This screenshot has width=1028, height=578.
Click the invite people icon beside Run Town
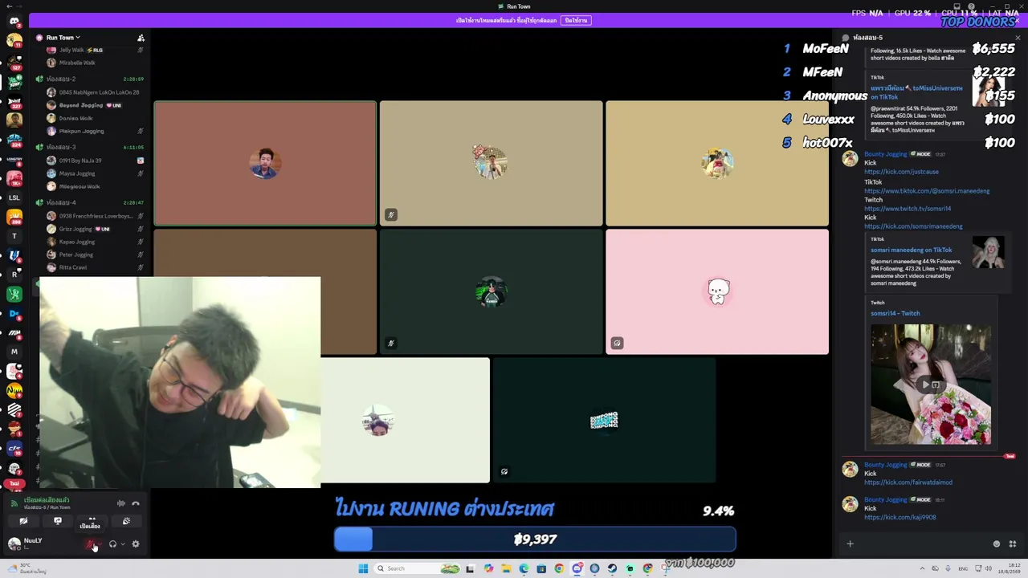[x=141, y=38]
